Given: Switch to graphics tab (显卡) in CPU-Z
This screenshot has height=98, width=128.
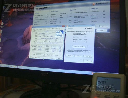Looking at the screenshot, I should click(53, 29).
